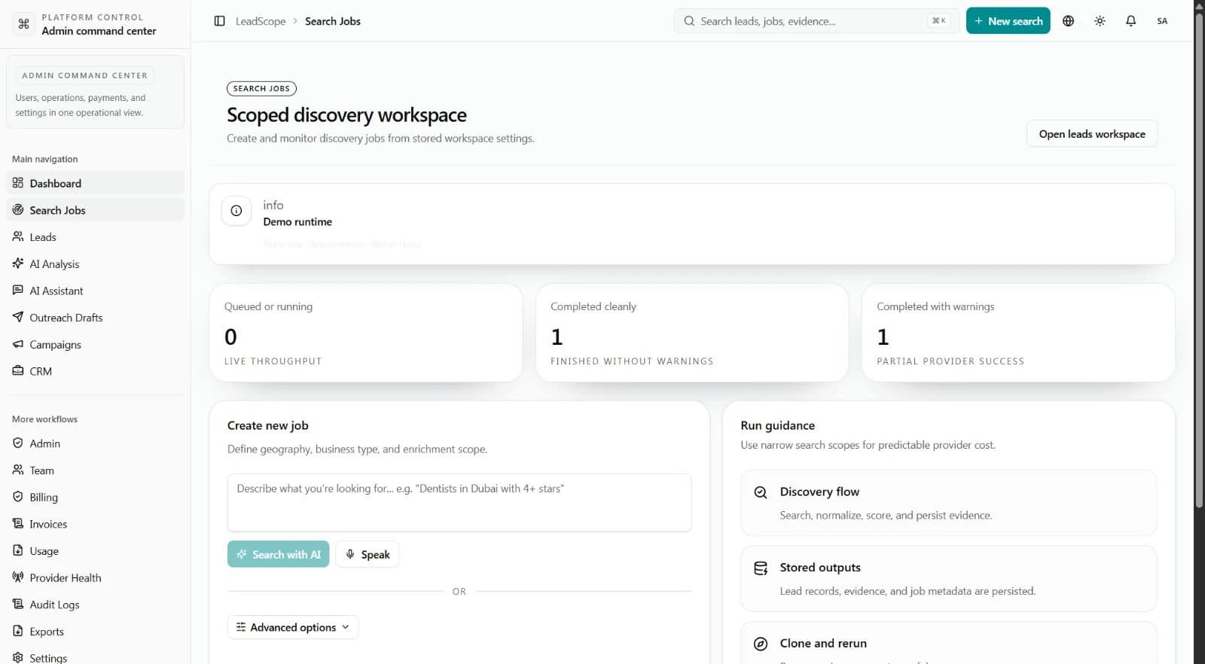
Task: Open Audit Logs page
Action: 95,605
